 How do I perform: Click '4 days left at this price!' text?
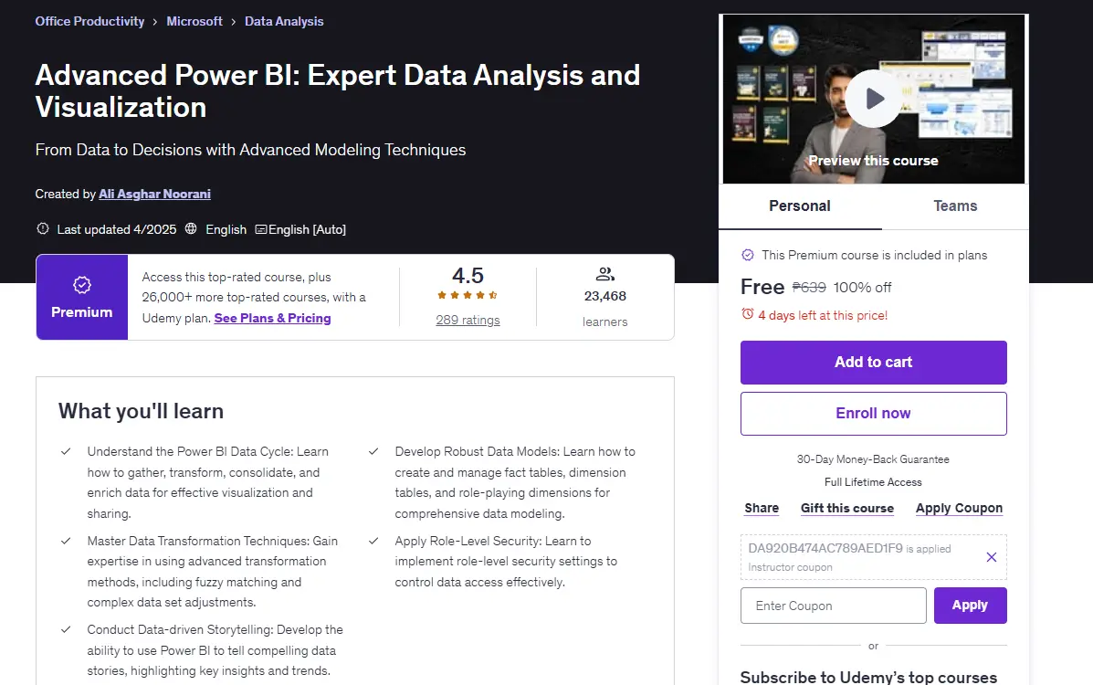(823, 315)
